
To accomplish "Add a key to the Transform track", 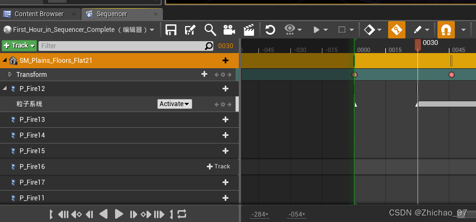I will click(204, 74).
